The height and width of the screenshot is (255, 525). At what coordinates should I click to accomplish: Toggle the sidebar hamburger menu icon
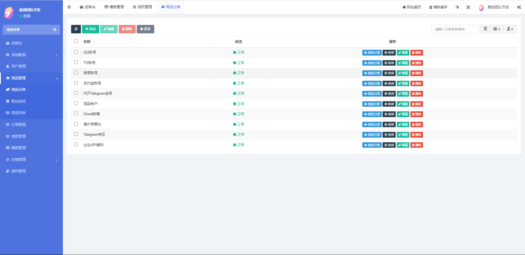point(69,7)
